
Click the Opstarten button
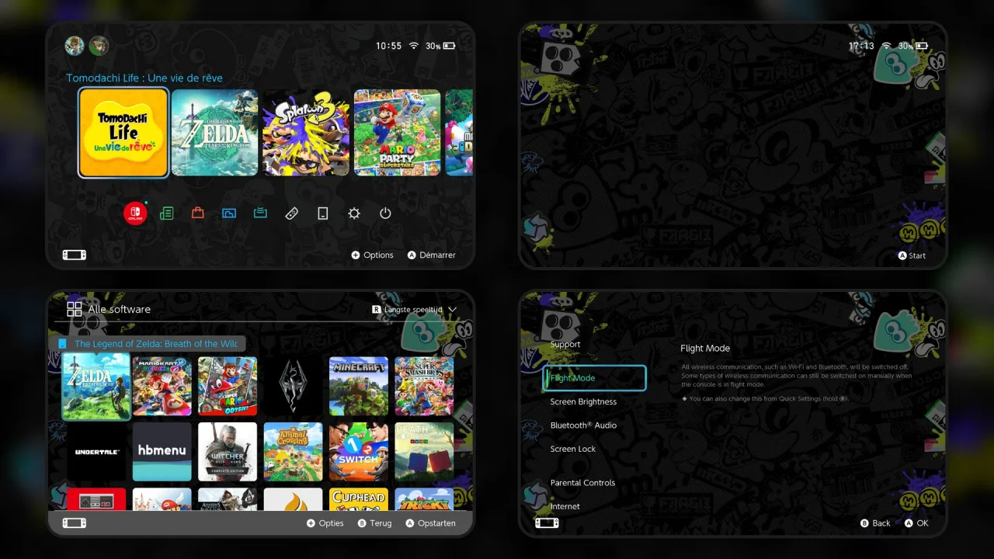point(431,523)
